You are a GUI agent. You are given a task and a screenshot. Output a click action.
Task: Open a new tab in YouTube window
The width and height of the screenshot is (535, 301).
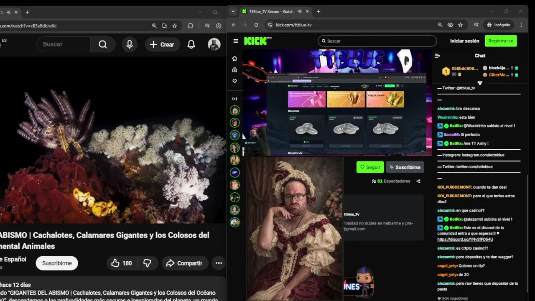[27, 12]
